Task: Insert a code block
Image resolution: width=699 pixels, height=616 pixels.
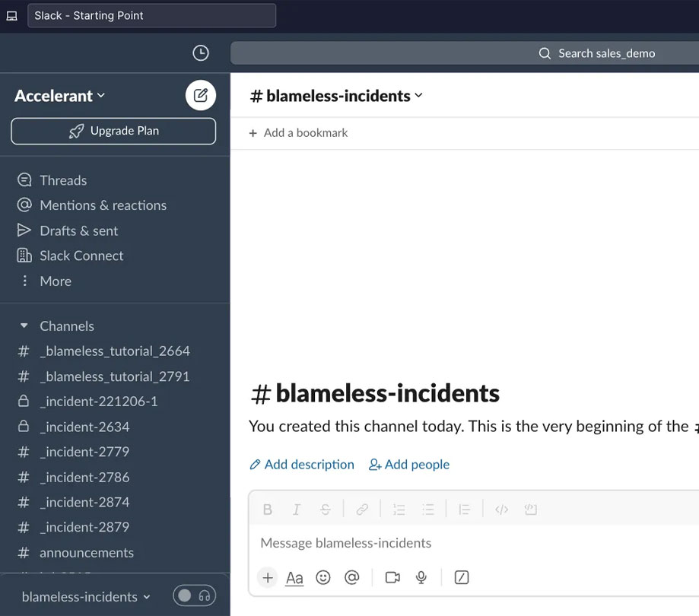Action: pyautogui.click(x=530, y=510)
